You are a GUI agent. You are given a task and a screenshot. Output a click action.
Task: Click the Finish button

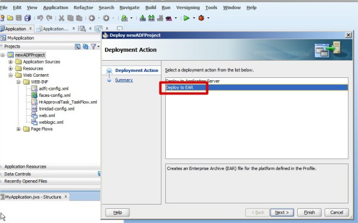[x=309, y=212]
